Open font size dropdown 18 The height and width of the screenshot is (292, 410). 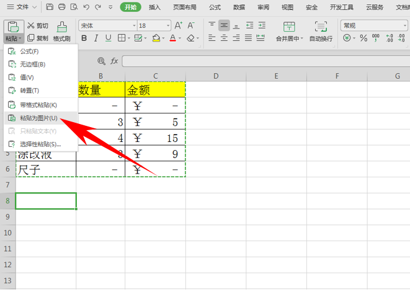[x=168, y=25]
